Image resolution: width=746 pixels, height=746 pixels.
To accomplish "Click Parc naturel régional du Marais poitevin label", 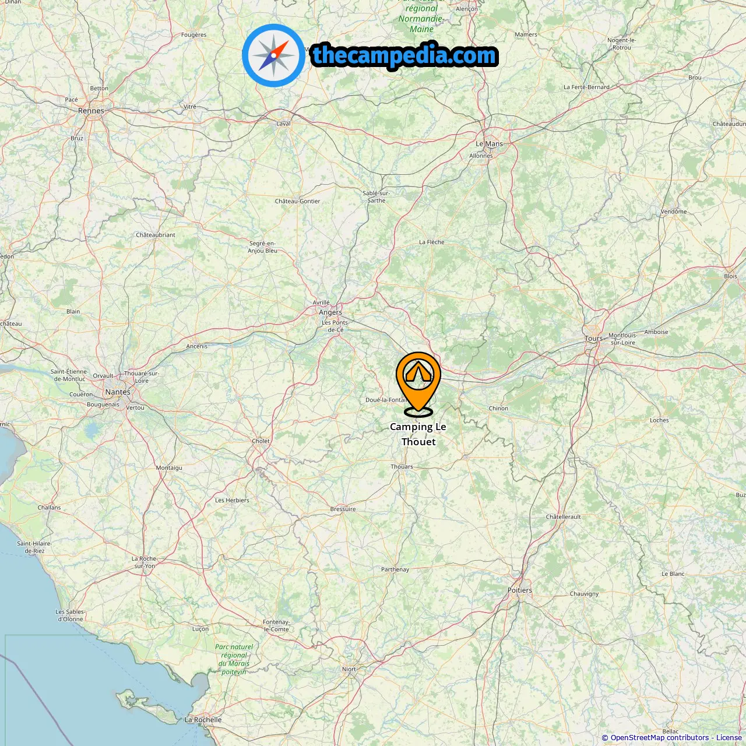I will tap(234, 659).
